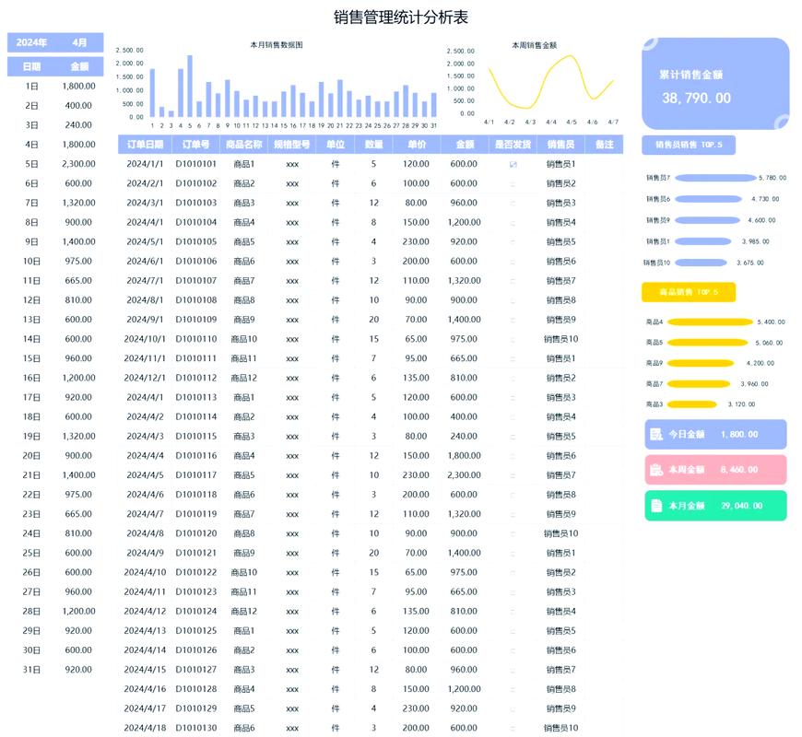
Task: Select quantity 20 in row D1010109
Action: (374, 320)
